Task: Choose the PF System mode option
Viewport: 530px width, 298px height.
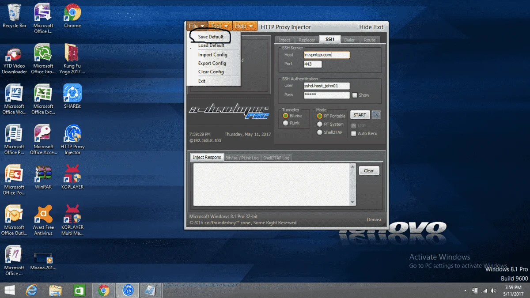Action: [x=320, y=124]
